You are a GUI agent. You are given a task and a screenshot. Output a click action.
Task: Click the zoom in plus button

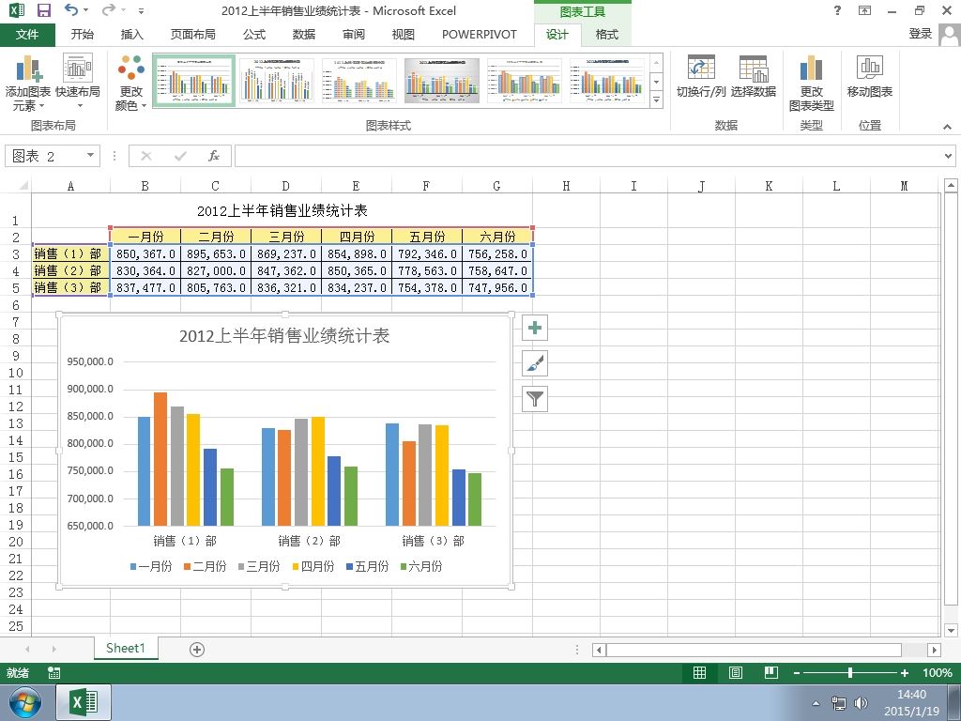click(x=904, y=673)
